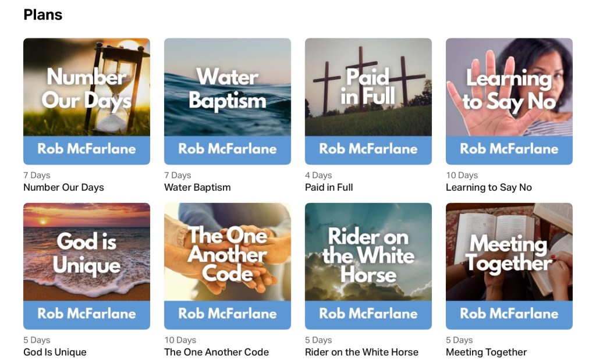Click the Water Baptism title text below cover
This screenshot has width=596, height=363.
[197, 187]
